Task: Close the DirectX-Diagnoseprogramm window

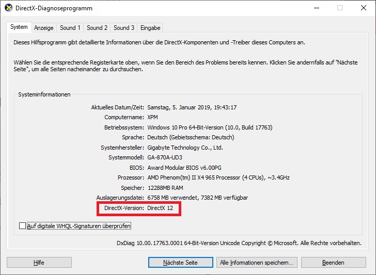Action: click(x=363, y=8)
